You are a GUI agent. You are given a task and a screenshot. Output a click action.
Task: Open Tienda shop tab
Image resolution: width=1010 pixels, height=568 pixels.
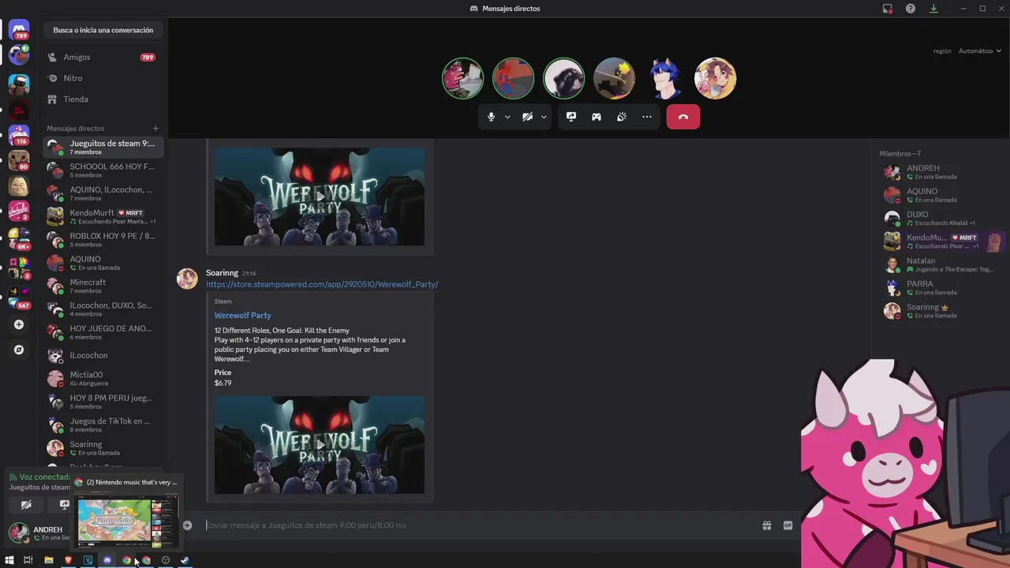point(103,99)
